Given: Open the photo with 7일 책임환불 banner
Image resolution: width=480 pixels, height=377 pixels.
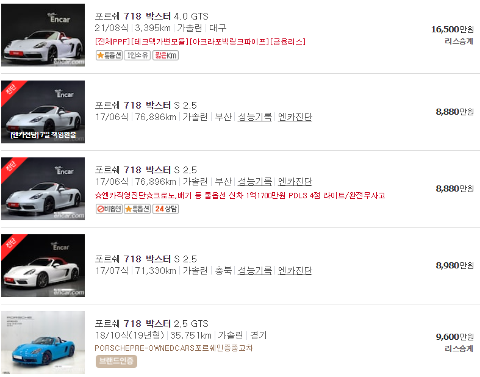Looking at the screenshot, I should pos(43,112).
